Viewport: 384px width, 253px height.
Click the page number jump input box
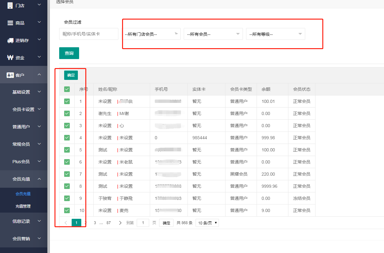pyautogui.click(x=143, y=223)
